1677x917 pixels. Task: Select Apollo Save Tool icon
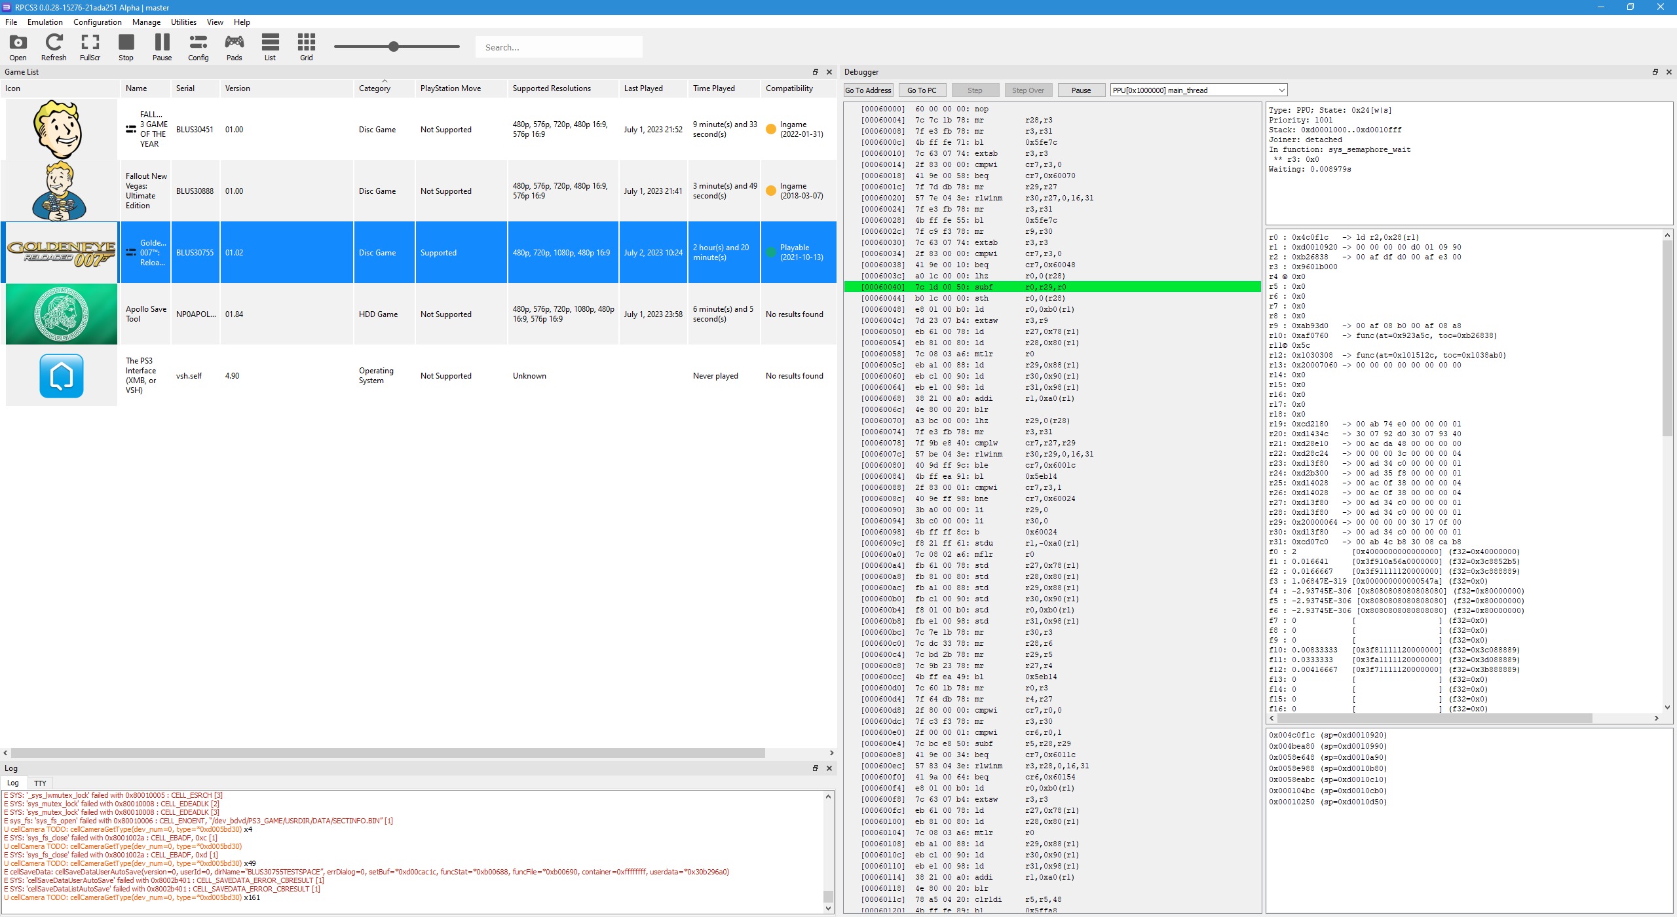coord(61,314)
